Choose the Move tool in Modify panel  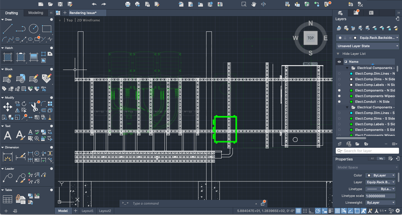(7, 107)
